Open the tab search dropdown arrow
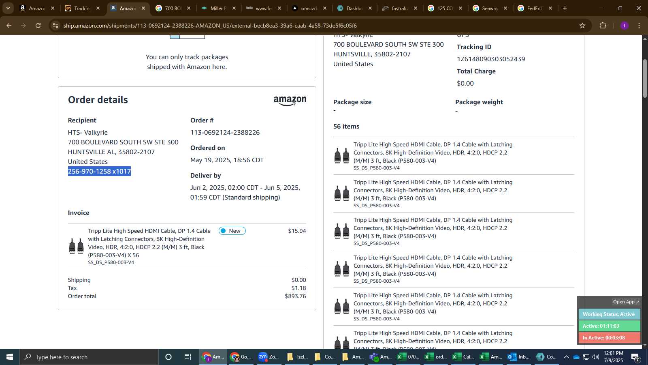Image resolution: width=648 pixels, height=365 pixels. pos(8,8)
